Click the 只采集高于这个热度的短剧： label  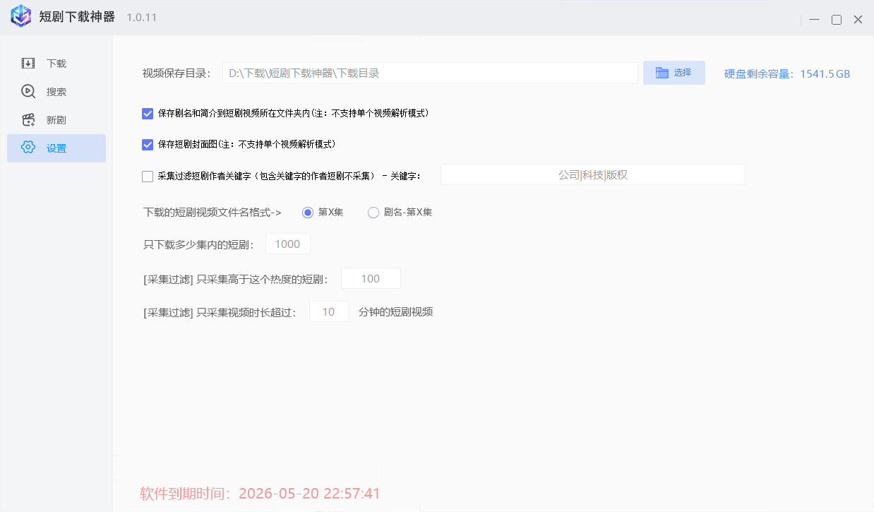(x=236, y=279)
